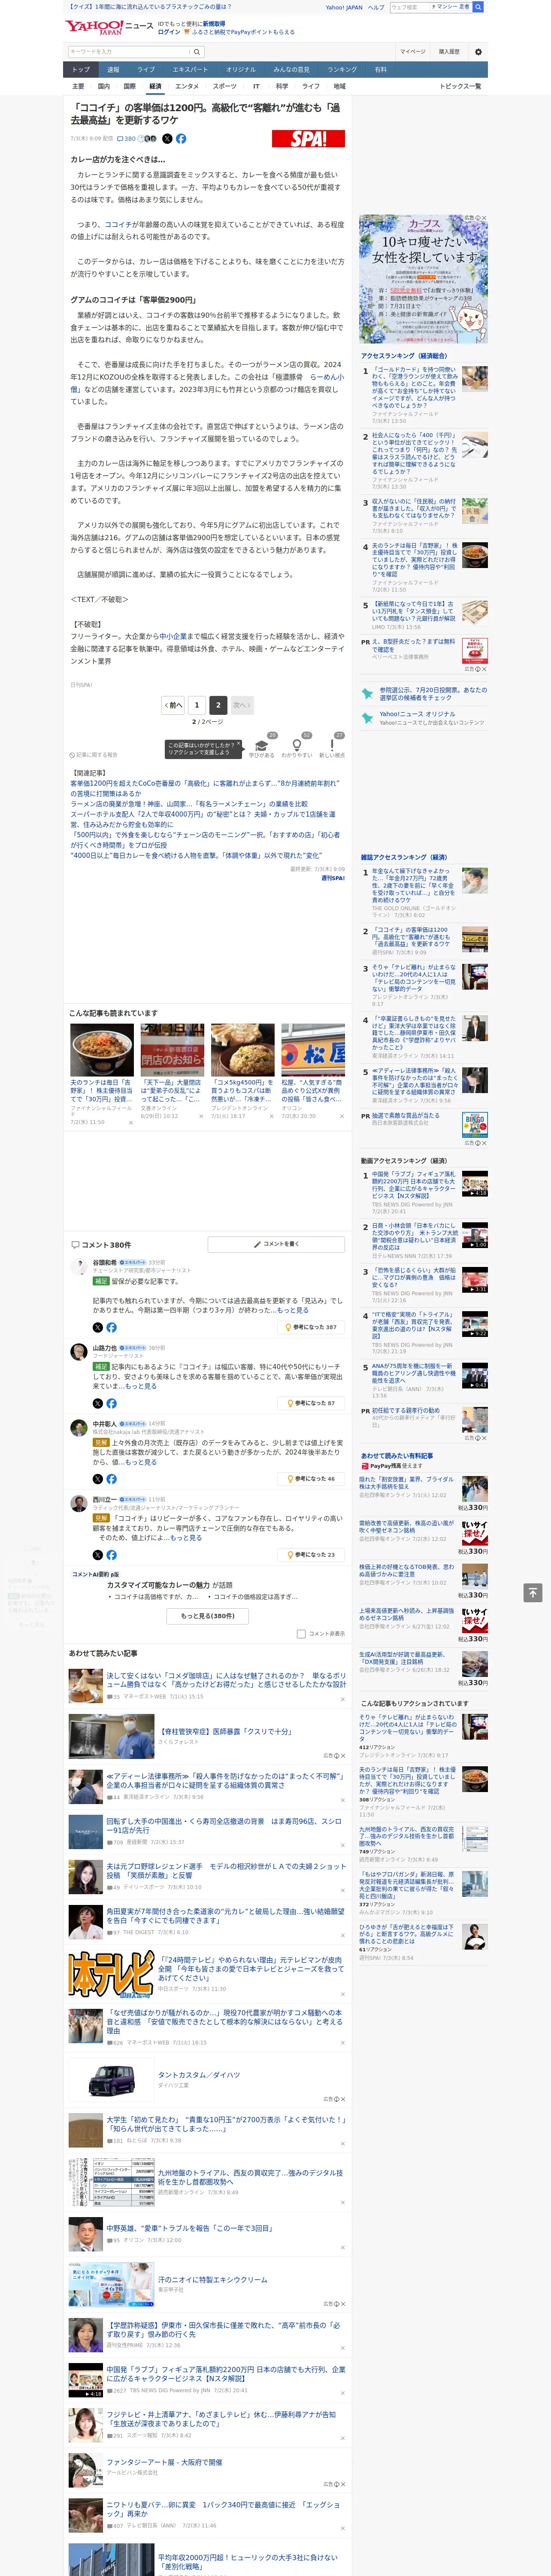Share the article on Facebook
This screenshot has height=2576, width=551.
coord(181,139)
